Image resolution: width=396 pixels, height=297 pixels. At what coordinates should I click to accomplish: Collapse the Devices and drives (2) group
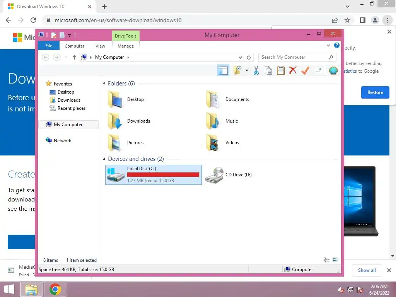(104, 159)
